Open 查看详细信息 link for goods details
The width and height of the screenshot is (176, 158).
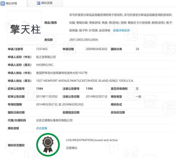click(121, 30)
